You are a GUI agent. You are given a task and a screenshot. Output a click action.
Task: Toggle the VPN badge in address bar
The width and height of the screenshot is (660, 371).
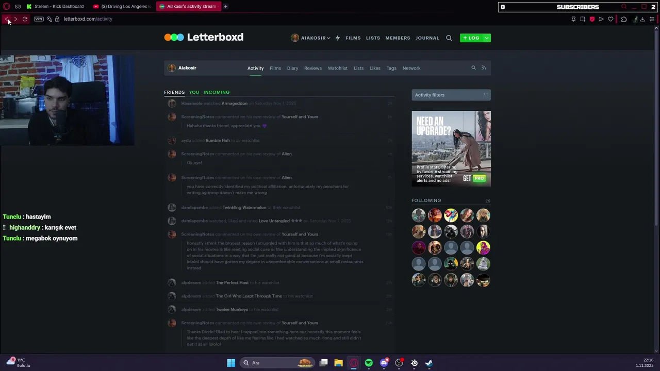click(39, 19)
